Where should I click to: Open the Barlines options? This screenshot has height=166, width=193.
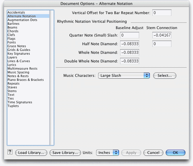pos(28,24)
